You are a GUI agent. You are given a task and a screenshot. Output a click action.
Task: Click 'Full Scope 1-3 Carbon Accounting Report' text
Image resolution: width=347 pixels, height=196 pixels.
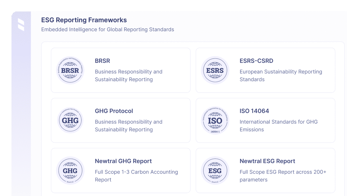coord(136,176)
